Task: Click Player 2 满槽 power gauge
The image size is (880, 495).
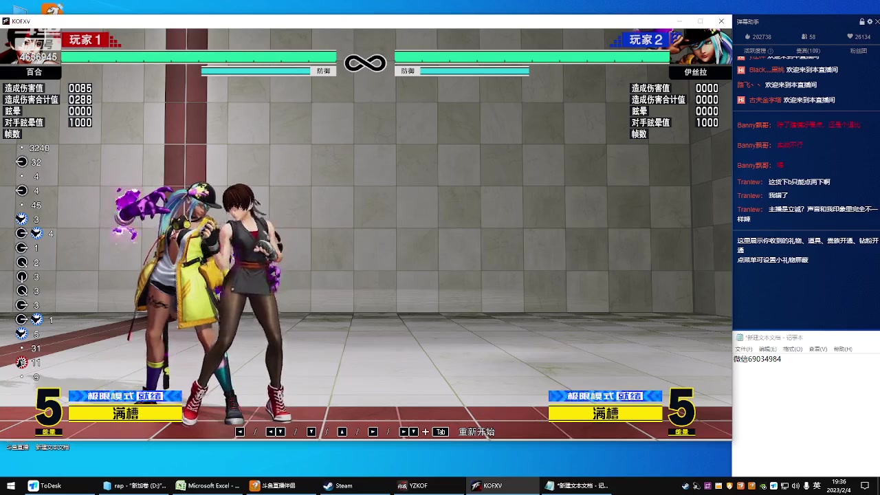Action: (605, 413)
